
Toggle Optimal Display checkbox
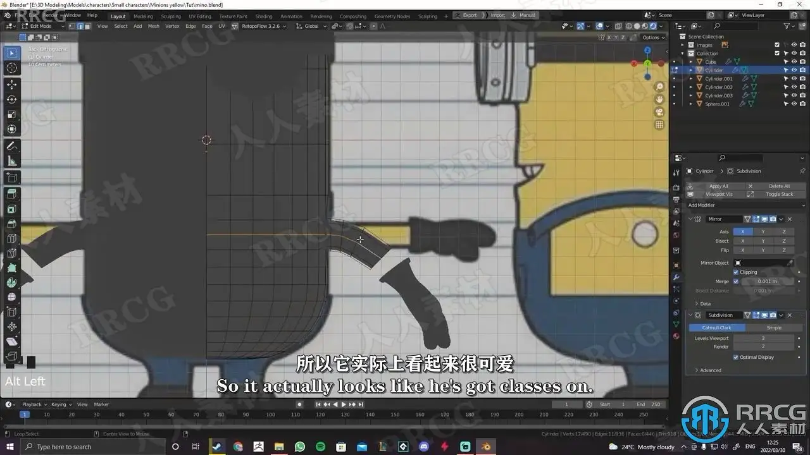click(x=736, y=357)
